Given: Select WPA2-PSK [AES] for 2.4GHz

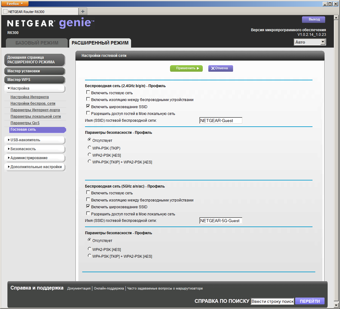Looking at the screenshot, I should click(89, 154).
